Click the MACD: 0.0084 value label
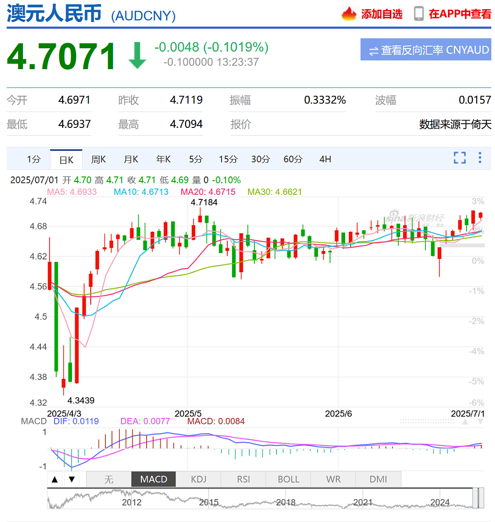The image size is (495, 522). pos(216,422)
